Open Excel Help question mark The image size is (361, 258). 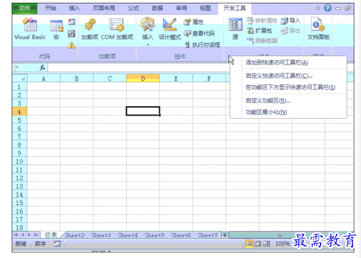pyautogui.click(x=328, y=8)
